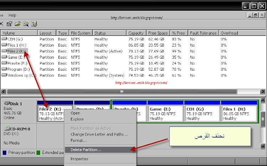Click the disk pane scroll up arrow

[x=263, y=101]
